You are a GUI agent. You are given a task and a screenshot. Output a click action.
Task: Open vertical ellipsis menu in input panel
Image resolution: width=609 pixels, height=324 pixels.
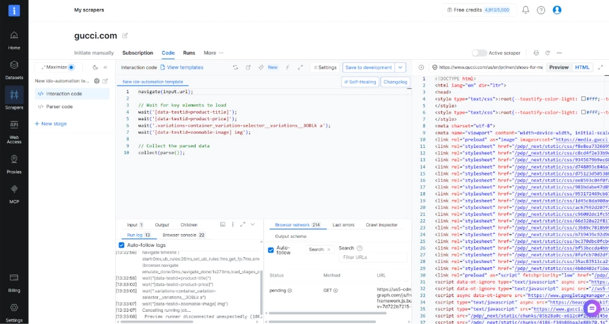pyautogui.click(x=232, y=224)
